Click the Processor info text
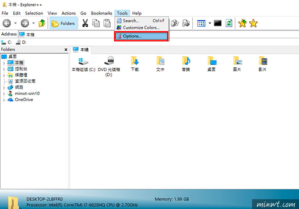 [82, 205]
